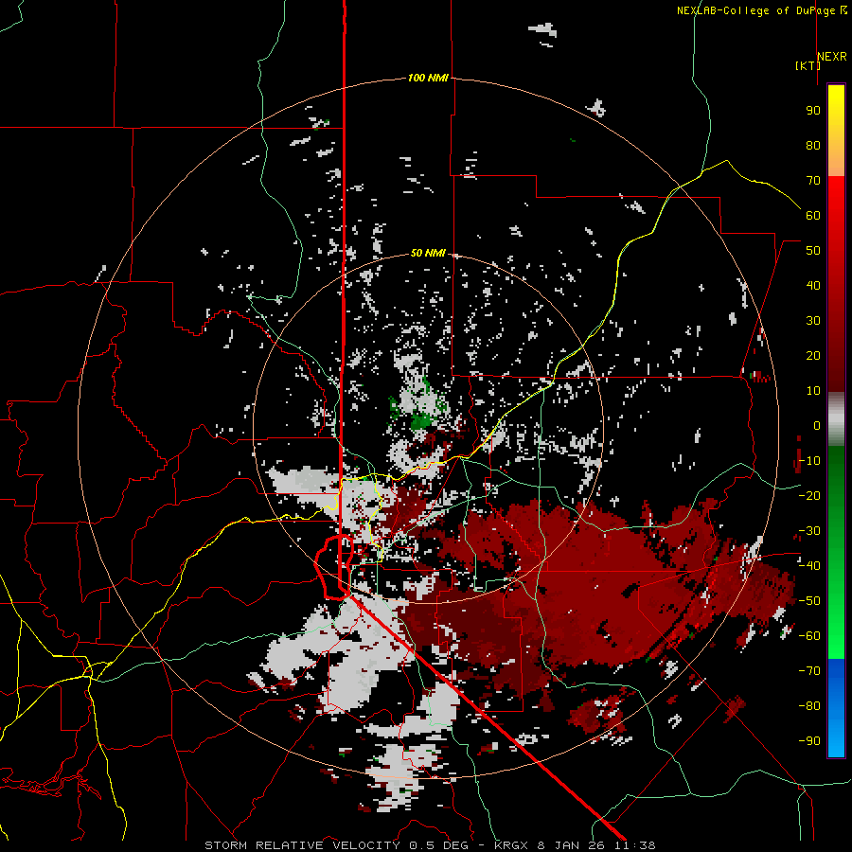Click the 0 value on velocity scale
The width and height of the screenshot is (852, 852).
point(817,426)
